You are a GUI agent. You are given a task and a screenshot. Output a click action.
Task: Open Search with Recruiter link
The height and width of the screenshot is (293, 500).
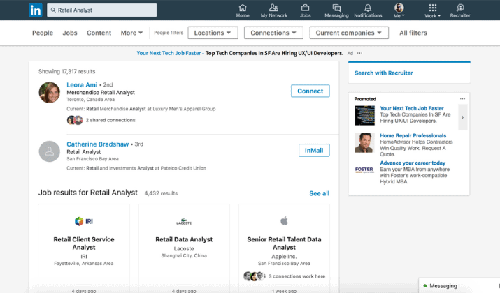pos(384,73)
